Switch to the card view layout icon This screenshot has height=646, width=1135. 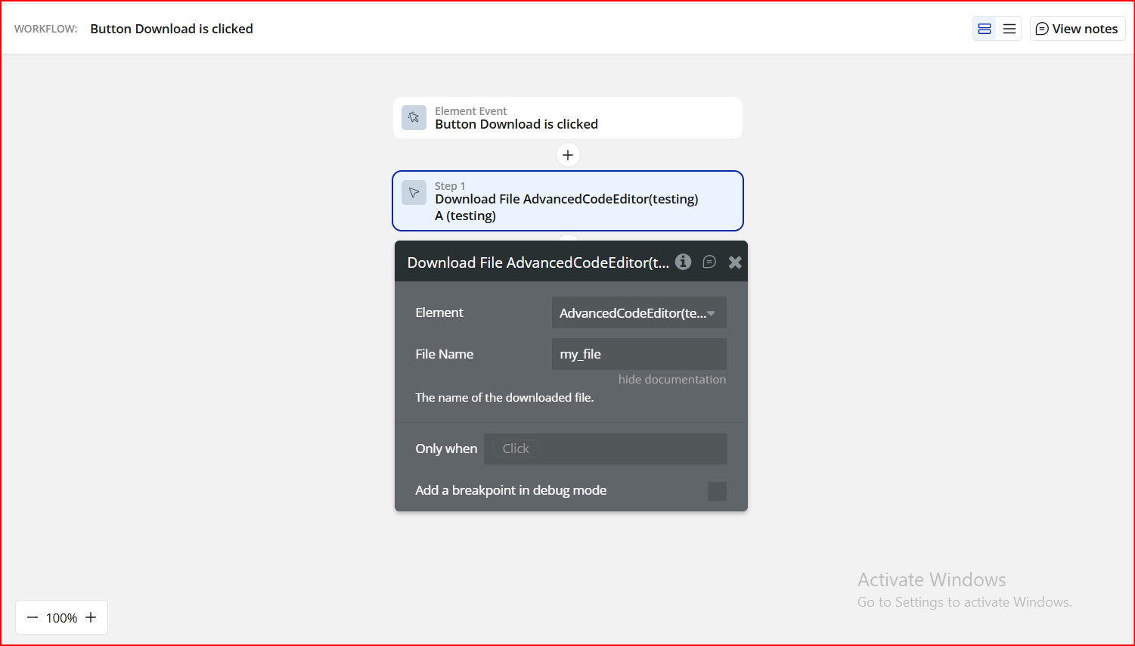(x=985, y=29)
